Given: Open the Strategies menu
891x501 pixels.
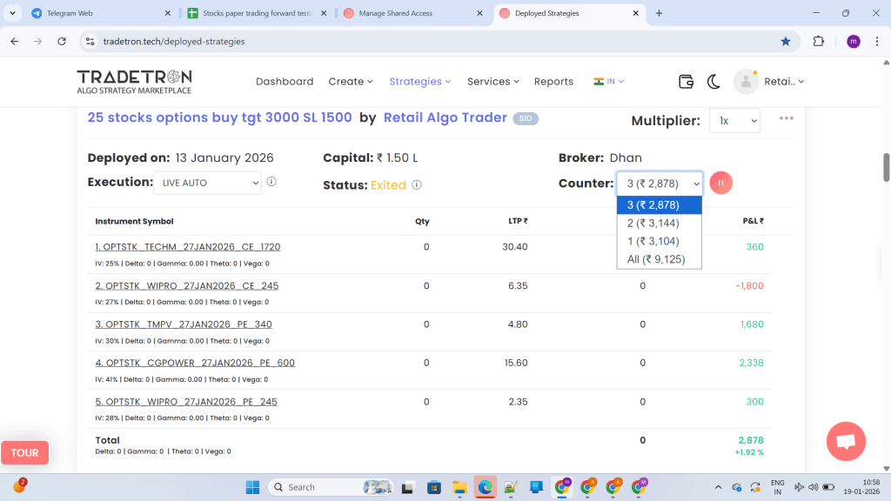Looking at the screenshot, I should pos(419,82).
